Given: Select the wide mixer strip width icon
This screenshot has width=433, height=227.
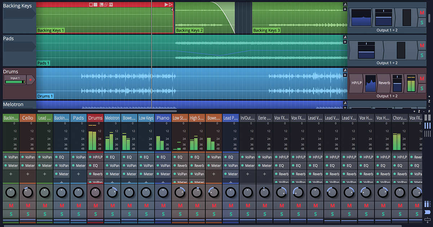Looking at the screenshot, I should click(x=427, y=117).
